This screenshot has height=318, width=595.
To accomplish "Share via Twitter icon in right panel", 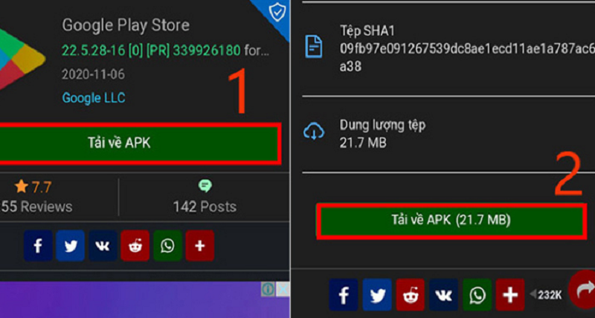I will [377, 294].
